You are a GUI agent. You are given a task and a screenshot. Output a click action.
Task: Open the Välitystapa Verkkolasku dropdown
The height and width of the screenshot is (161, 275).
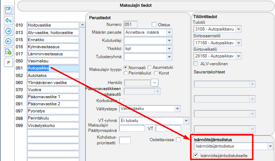177,109
